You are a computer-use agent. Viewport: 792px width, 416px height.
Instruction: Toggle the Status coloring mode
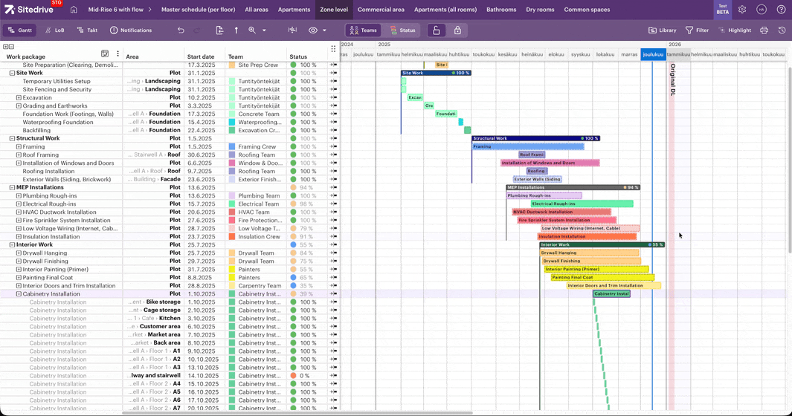[402, 30]
